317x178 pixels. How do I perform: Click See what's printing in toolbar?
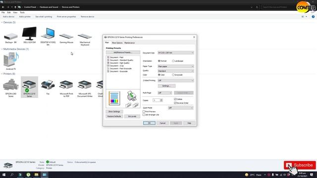click(44, 17)
